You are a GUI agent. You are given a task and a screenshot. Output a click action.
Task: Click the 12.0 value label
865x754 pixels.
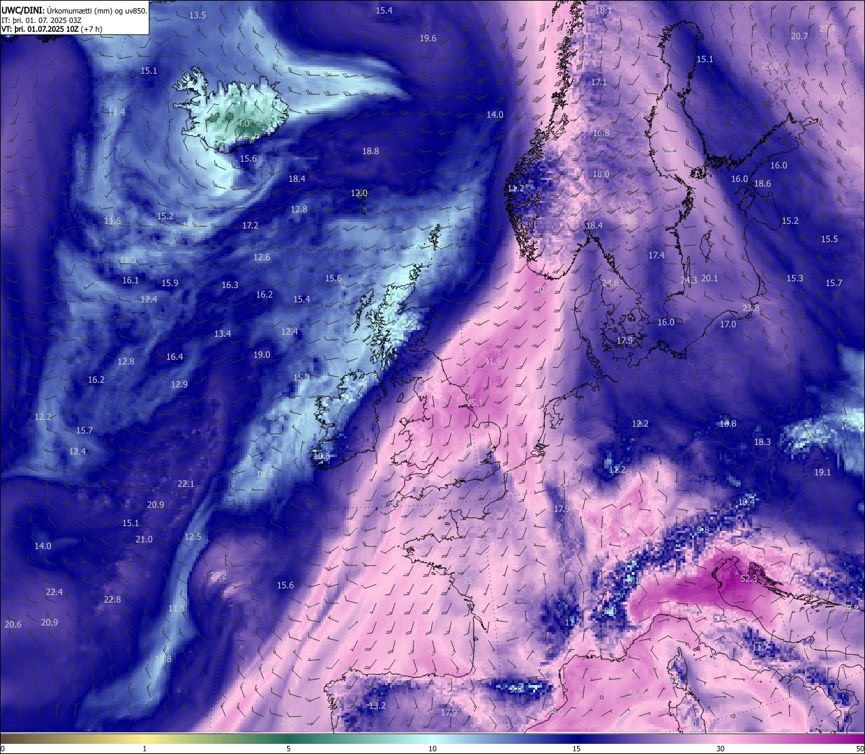tap(359, 193)
